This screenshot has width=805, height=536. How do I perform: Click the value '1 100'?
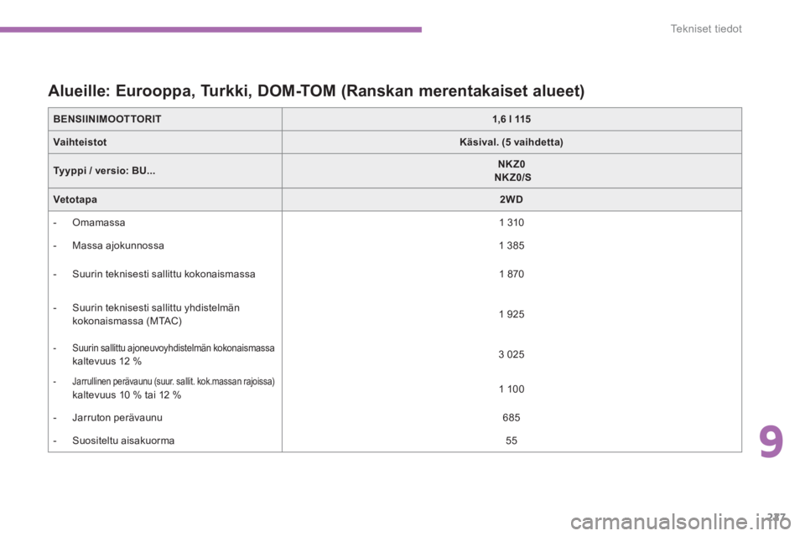[x=512, y=389]
